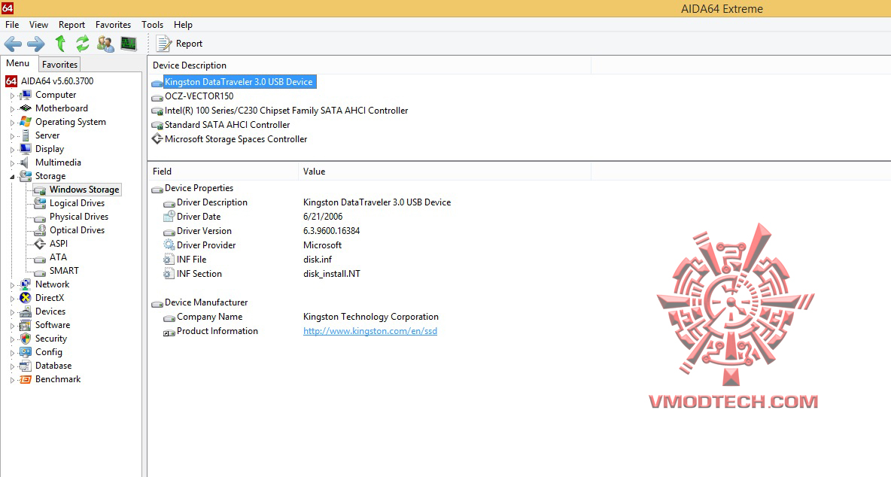Click the DirectX icon in tree
Image resolution: width=891 pixels, height=477 pixels.
pos(26,298)
